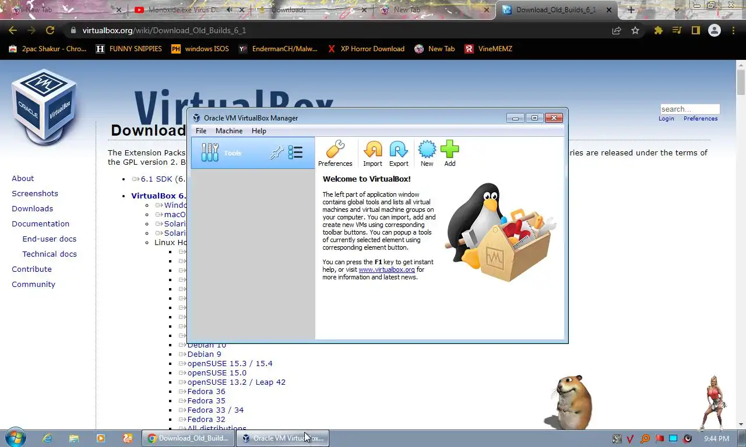Open the Fedora 32 download link
The width and height of the screenshot is (746, 447).
tap(206, 419)
